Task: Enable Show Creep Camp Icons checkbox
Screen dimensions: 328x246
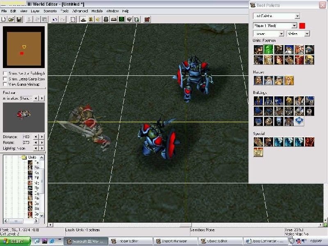Action: pos(5,79)
